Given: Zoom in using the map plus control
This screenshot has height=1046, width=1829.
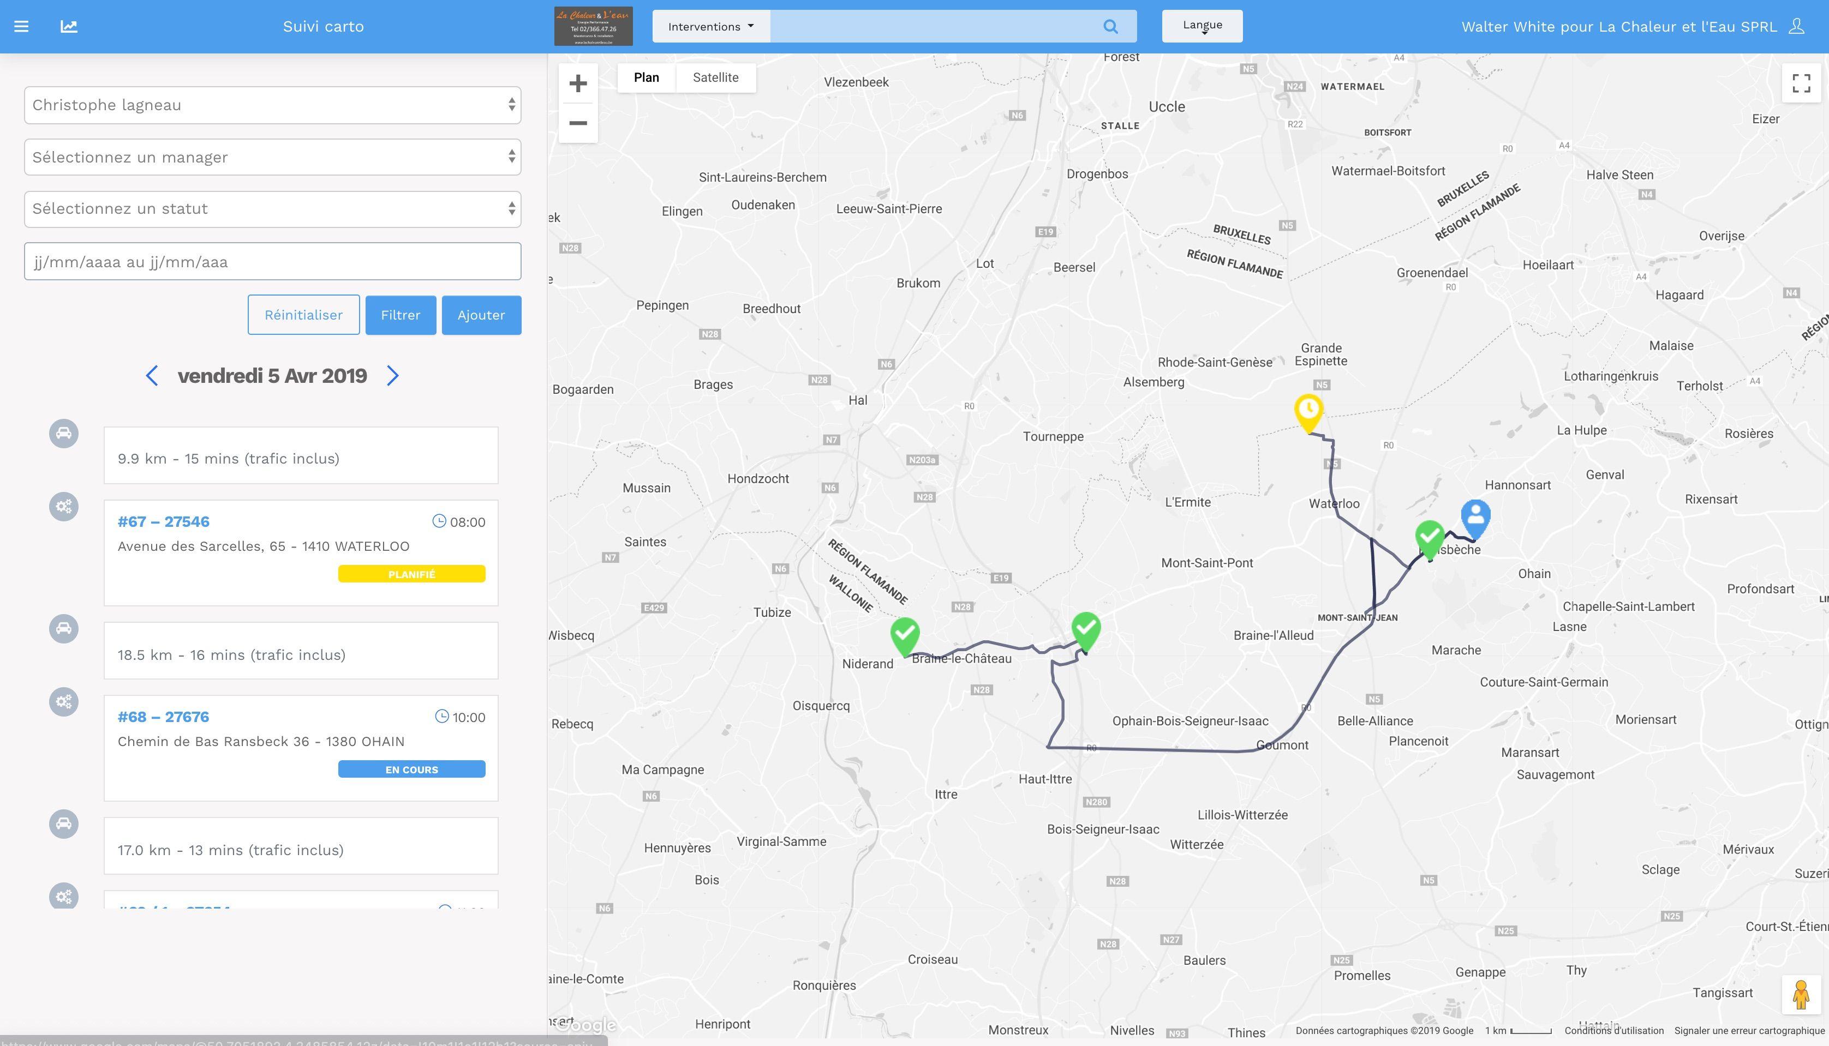Looking at the screenshot, I should pos(578,83).
